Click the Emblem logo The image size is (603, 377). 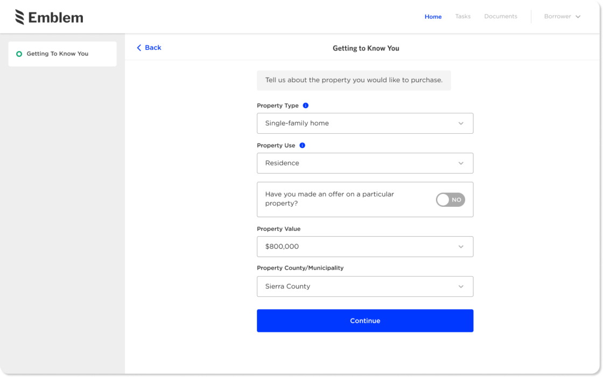pos(48,17)
